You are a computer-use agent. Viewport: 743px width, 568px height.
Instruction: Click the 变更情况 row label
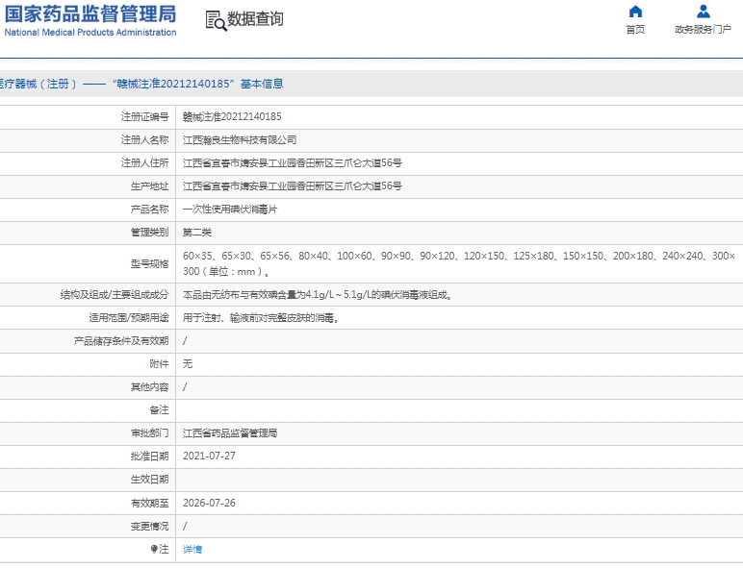click(150, 526)
